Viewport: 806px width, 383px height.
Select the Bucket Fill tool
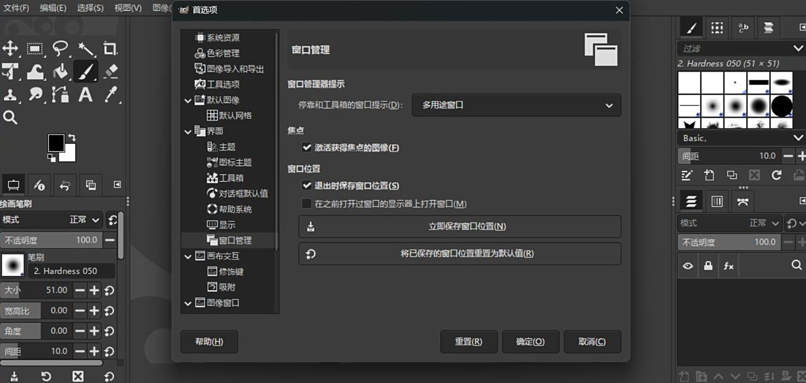[60, 69]
